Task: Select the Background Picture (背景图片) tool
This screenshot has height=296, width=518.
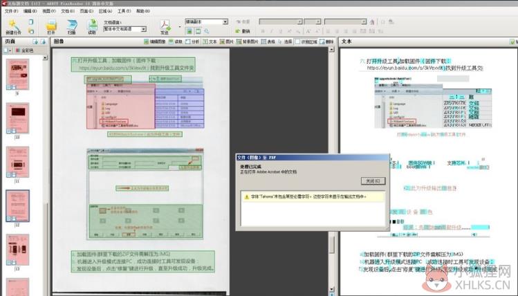Action: pos(248,41)
